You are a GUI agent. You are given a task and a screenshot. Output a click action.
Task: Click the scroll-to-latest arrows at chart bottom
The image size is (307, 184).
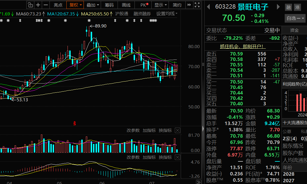[x=198, y=182]
